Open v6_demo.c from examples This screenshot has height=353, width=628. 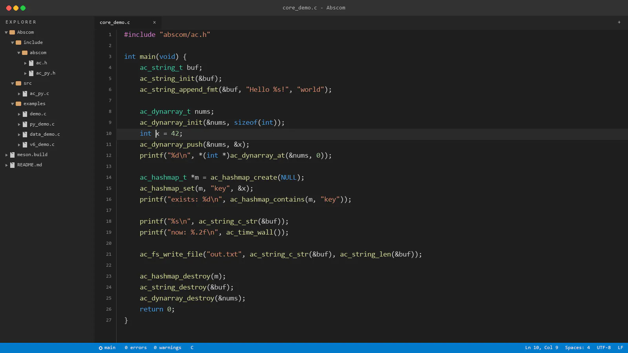point(42,144)
